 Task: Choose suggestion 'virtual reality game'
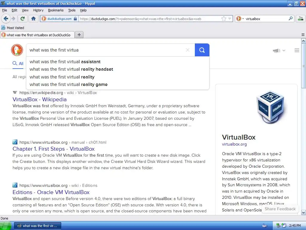[x=118, y=84]
